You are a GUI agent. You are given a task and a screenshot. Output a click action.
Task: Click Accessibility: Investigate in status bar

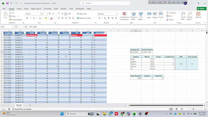[22, 109]
